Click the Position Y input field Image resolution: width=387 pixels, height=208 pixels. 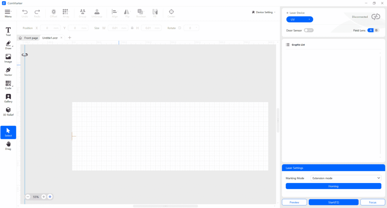click(x=78, y=28)
